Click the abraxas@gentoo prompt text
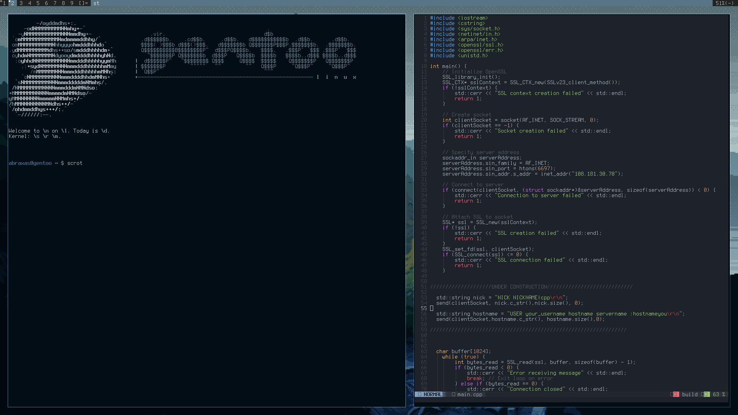The height and width of the screenshot is (415, 738). (x=30, y=163)
